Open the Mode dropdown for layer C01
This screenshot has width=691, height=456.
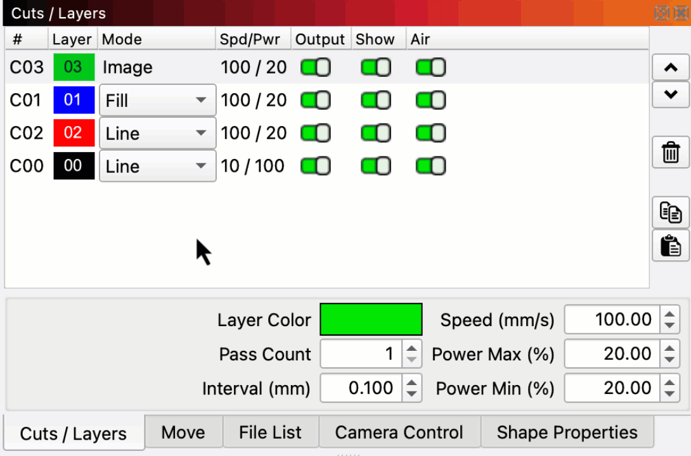(x=157, y=100)
